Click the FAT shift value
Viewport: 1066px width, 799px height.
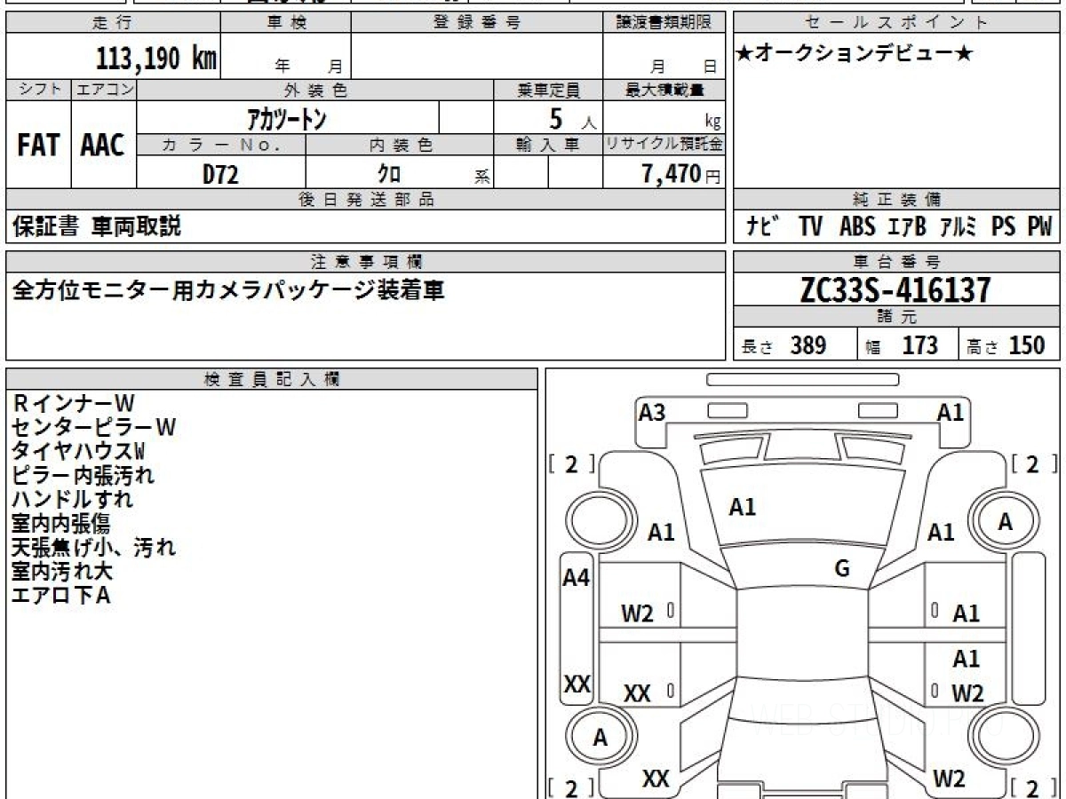point(38,146)
